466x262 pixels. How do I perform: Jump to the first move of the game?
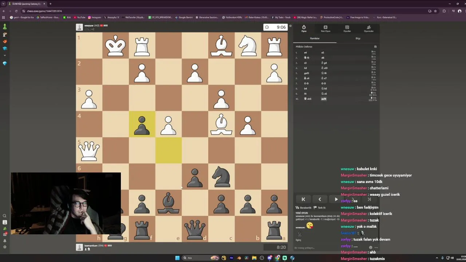pyautogui.click(x=303, y=199)
